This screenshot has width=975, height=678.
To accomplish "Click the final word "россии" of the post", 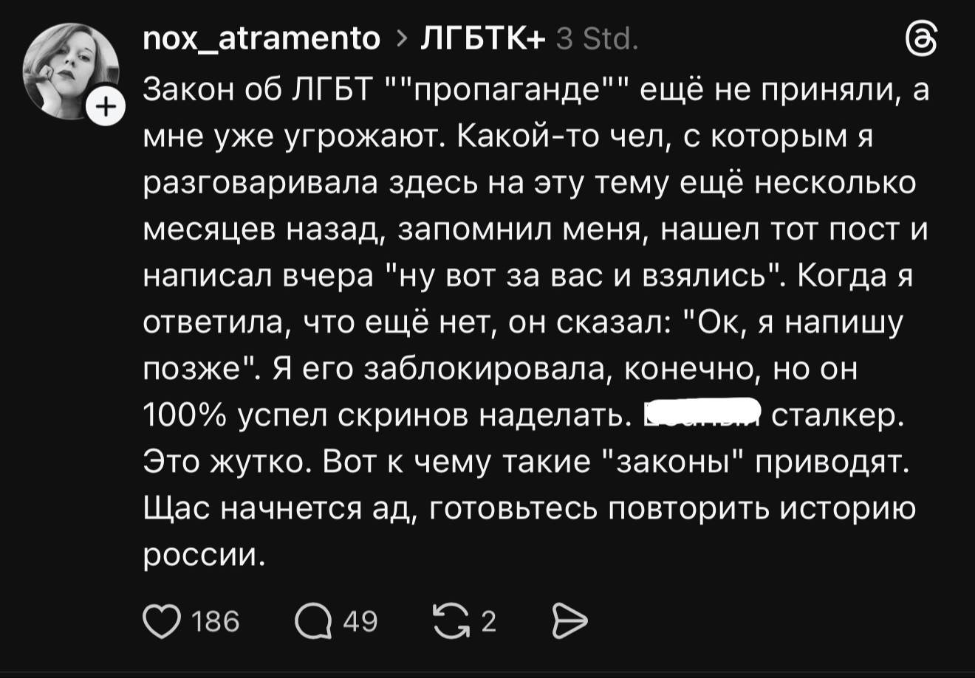I will 203,554.
